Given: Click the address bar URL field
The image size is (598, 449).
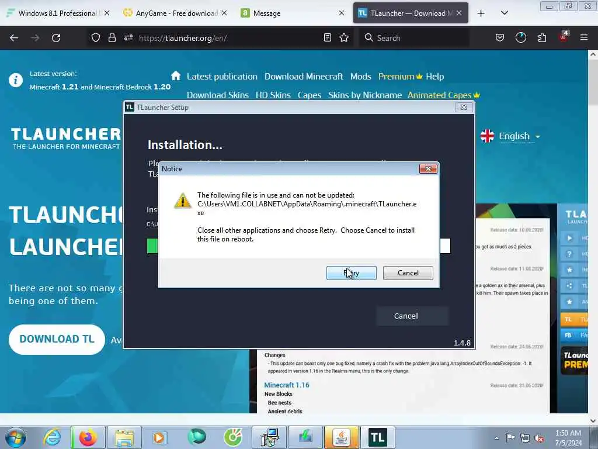Looking at the screenshot, I should 228,38.
